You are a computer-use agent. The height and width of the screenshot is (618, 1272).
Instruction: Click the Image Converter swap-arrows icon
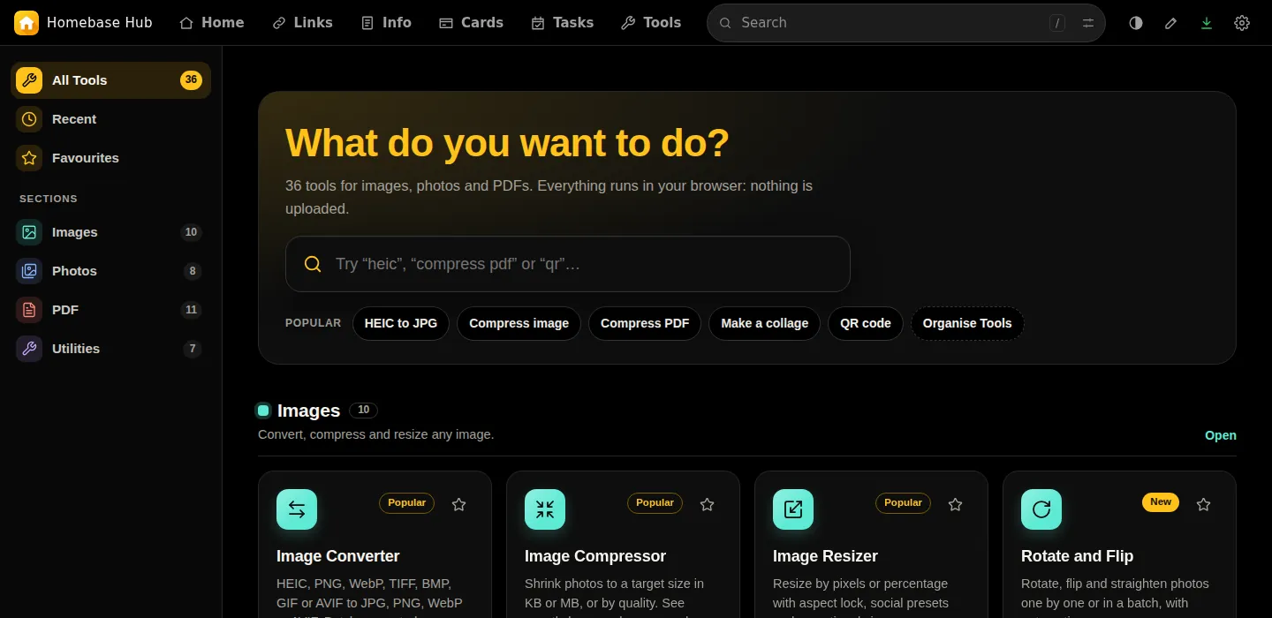[297, 509]
